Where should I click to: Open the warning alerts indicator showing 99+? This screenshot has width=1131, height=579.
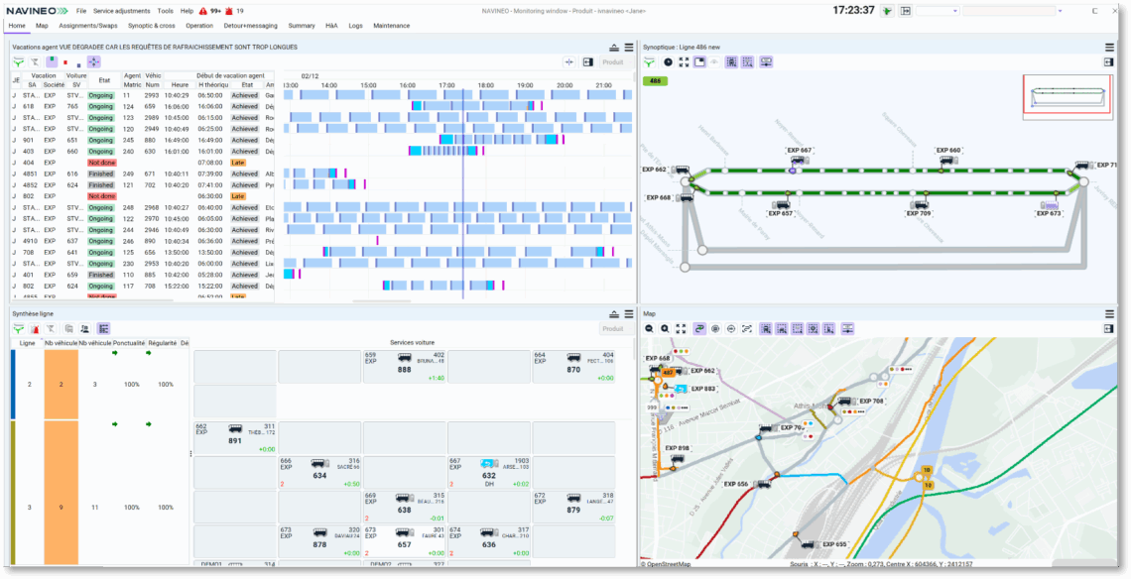[x=210, y=12]
